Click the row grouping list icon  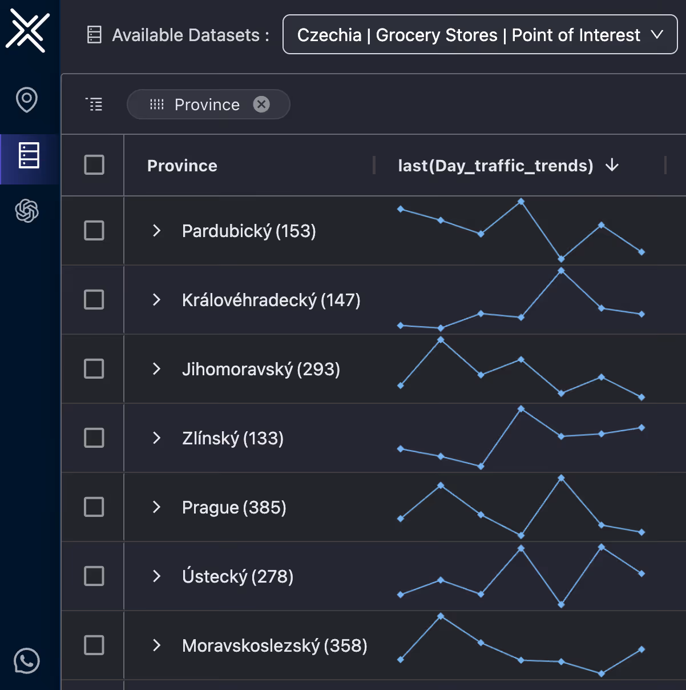click(94, 104)
